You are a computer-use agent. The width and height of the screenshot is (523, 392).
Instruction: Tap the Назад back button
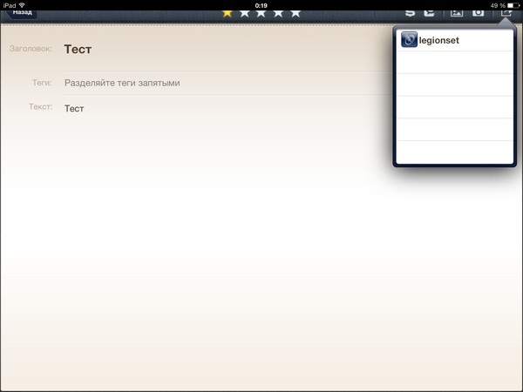[23, 13]
